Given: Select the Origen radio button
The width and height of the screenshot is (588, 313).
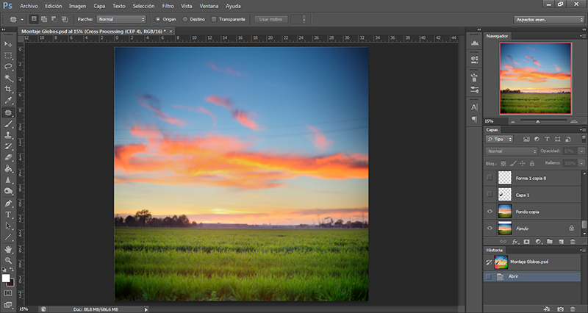Looking at the screenshot, I should 158,19.
